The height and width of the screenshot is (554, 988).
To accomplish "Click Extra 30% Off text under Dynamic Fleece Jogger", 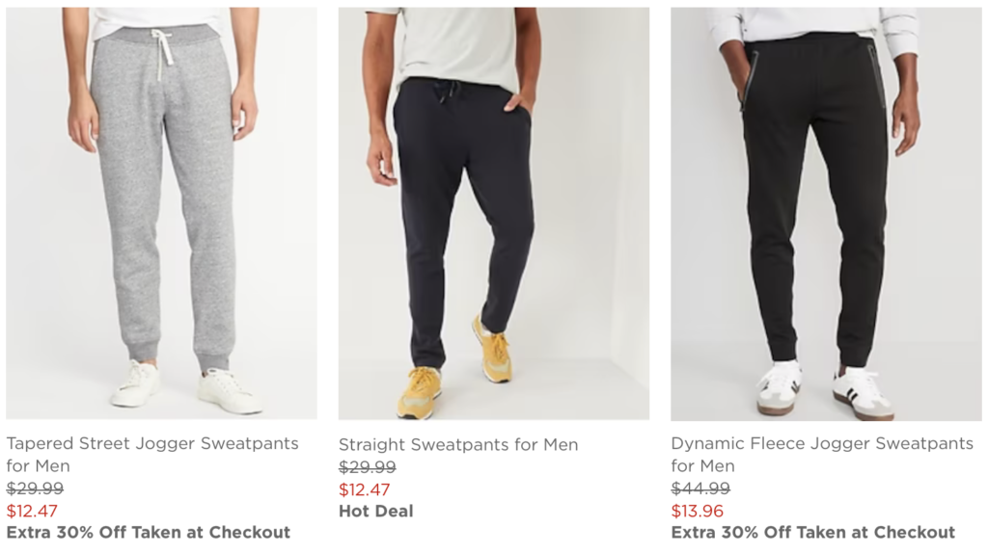I will coord(812,532).
